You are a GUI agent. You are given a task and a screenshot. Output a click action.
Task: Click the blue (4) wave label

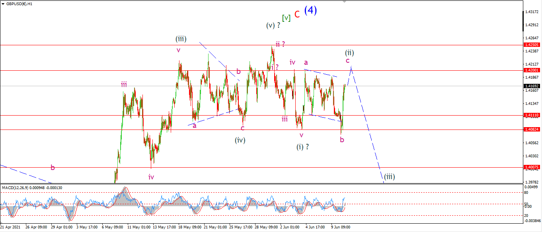click(x=310, y=11)
